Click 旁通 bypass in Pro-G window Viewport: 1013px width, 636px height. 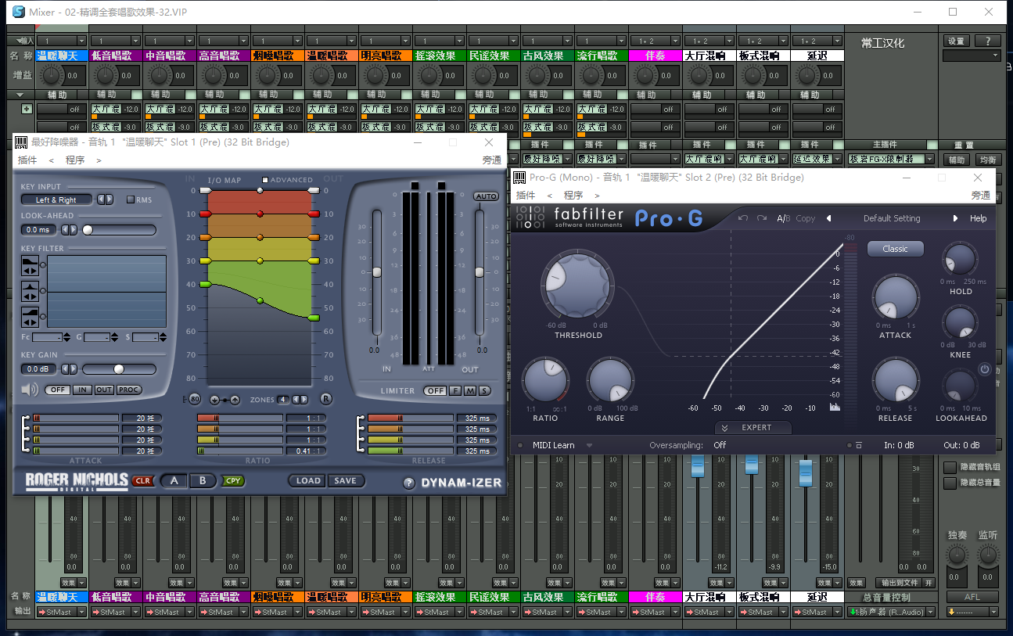[x=981, y=196]
